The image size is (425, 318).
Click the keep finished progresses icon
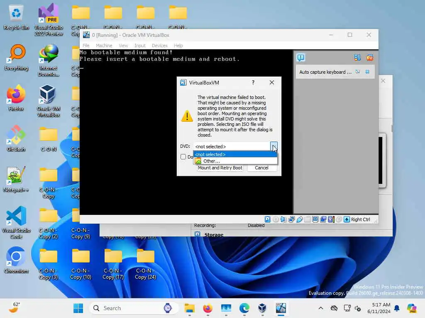click(357, 57)
